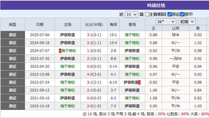Click the 一/球半 handicap cell
209x118 pixels.
point(176,58)
